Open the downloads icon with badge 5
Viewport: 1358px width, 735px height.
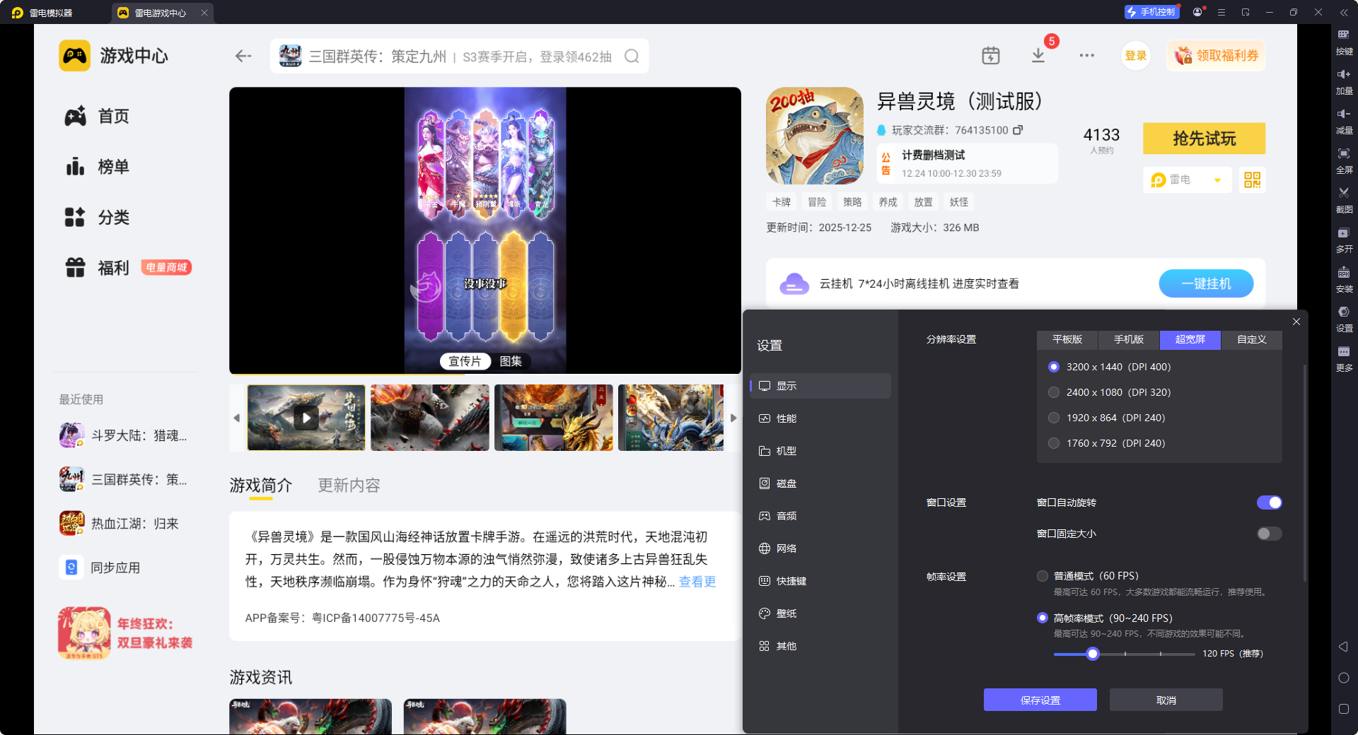coord(1038,55)
